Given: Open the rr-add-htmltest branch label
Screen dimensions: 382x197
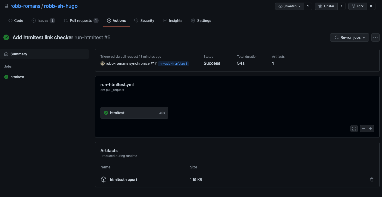Looking at the screenshot, I should [x=173, y=63].
